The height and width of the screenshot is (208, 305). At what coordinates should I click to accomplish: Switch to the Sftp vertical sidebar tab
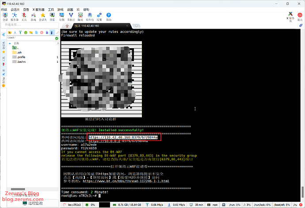(x=4, y=82)
